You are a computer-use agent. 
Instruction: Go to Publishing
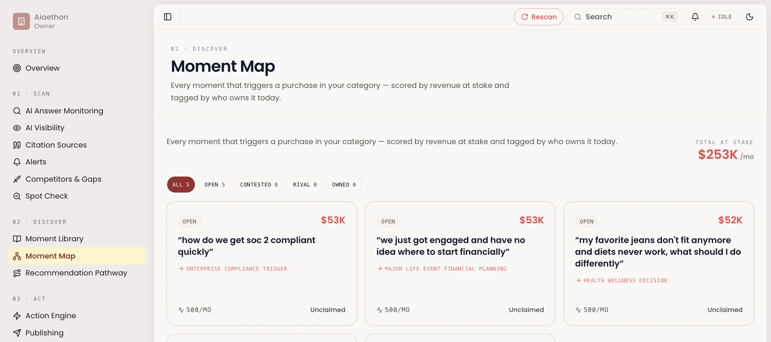(77, 333)
